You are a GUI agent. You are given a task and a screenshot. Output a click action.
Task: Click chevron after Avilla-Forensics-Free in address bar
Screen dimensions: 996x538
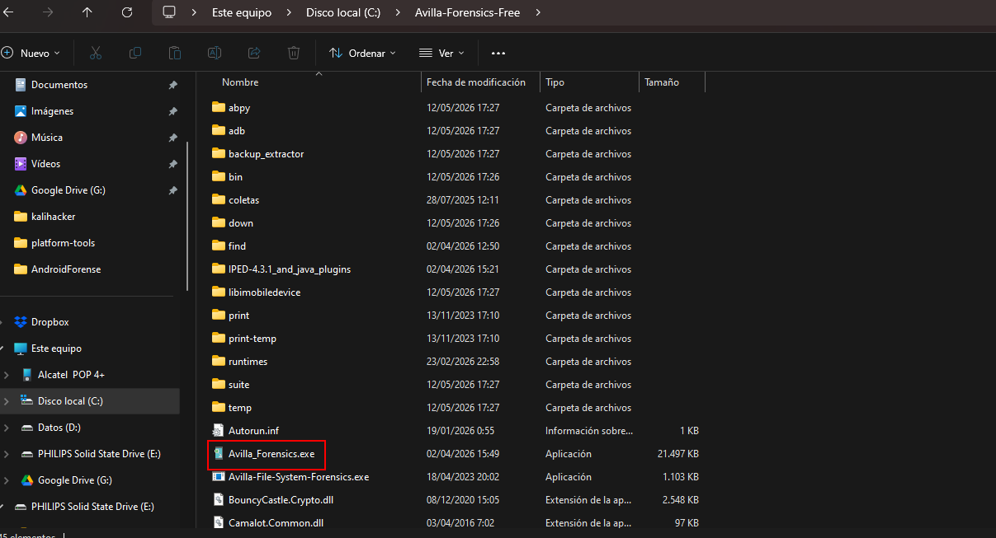coord(539,12)
